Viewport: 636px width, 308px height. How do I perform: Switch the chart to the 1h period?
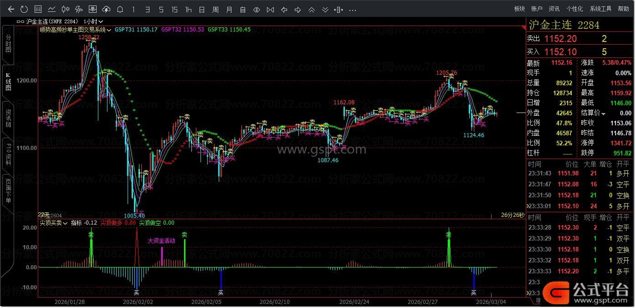(x=188, y=9)
